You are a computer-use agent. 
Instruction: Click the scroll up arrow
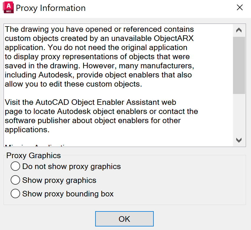pos(239,30)
